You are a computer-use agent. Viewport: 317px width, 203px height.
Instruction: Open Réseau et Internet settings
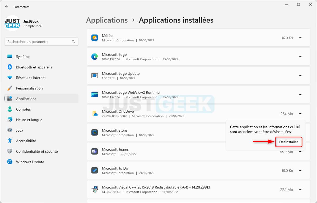coord(41,78)
